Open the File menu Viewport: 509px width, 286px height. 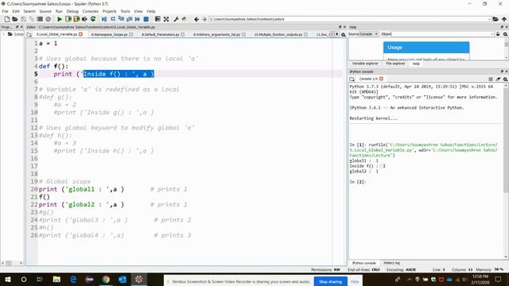(6, 11)
